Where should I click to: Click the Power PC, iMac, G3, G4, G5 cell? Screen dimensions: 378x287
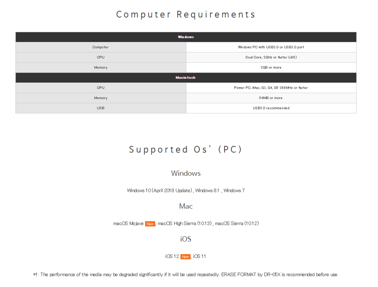tap(271, 88)
